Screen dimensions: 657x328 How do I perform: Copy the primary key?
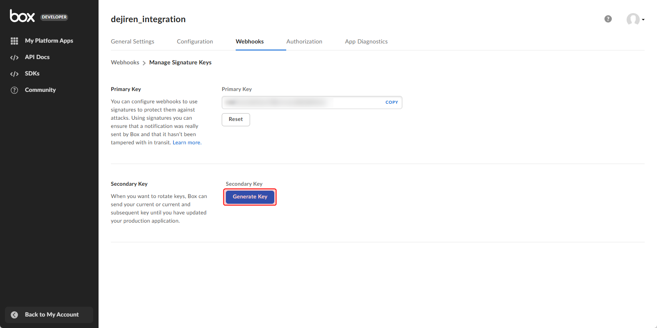(x=392, y=102)
